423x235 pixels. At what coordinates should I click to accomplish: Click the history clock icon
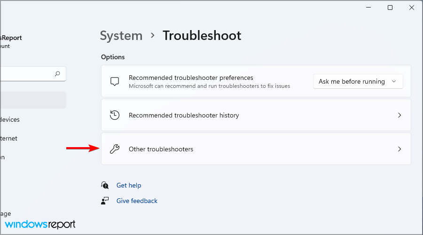115,115
